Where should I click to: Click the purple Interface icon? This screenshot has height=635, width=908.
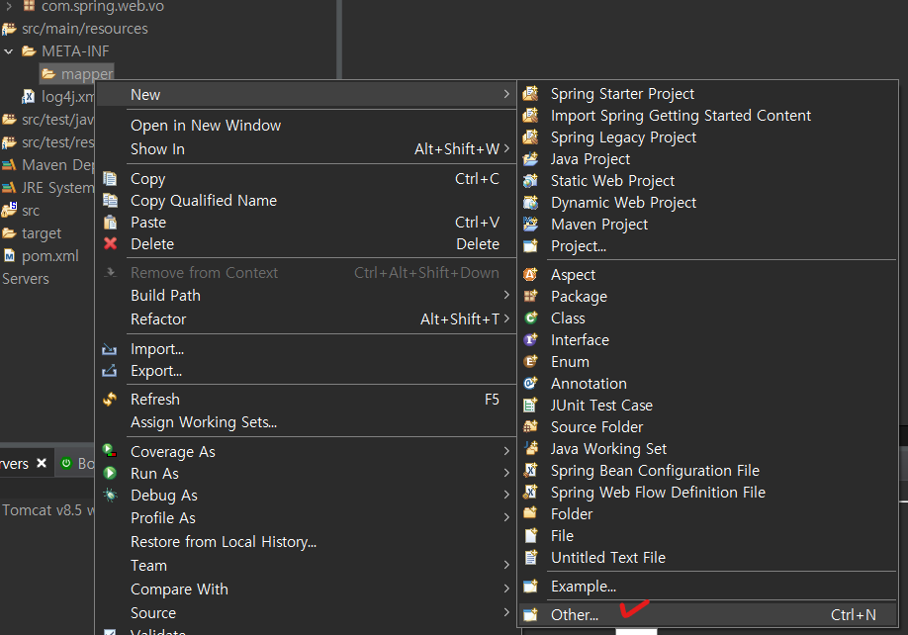[x=530, y=340]
